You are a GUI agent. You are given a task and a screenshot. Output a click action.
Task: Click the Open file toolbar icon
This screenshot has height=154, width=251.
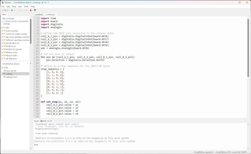pos(5,10)
